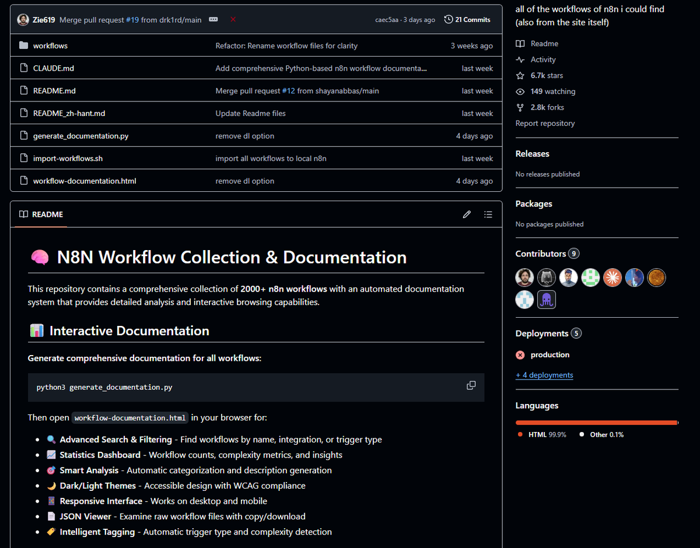Image resolution: width=700 pixels, height=548 pixels.
Task: Click the white dot beside Other
Action: [x=582, y=434]
